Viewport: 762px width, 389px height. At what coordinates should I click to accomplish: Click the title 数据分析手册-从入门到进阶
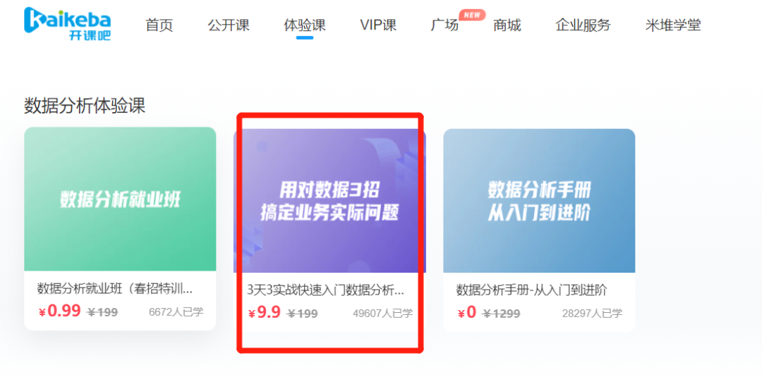[x=532, y=290]
